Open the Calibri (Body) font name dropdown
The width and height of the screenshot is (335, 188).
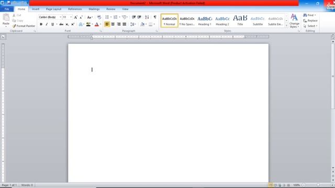click(x=60, y=17)
